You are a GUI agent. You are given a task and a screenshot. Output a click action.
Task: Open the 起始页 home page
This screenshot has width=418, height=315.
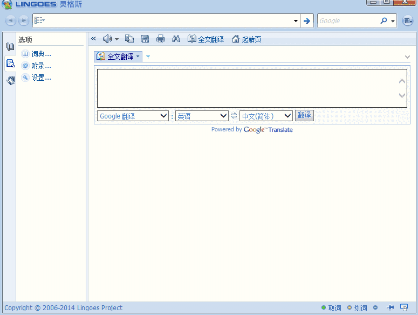pyautogui.click(x=246, y=39)
